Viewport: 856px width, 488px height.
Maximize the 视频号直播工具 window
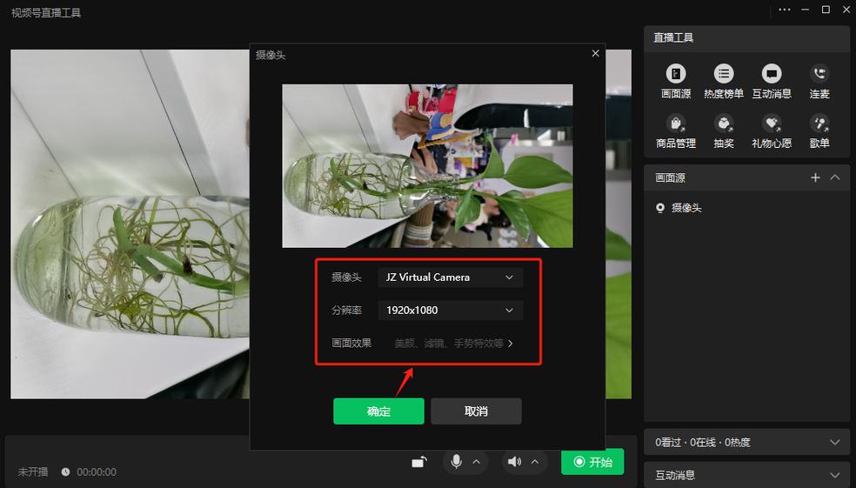pos(826,10)
